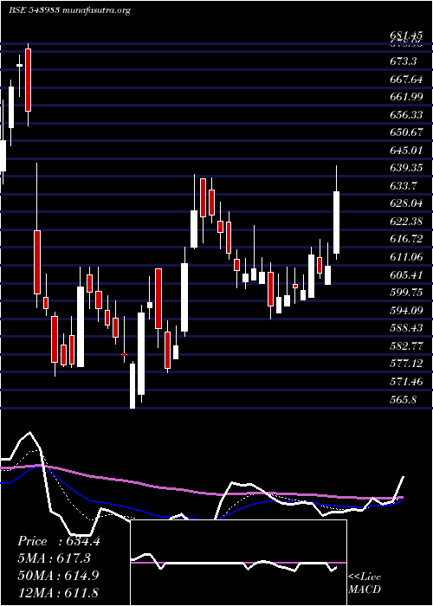Click the 588.43 price label
Screen dimensions: 433x606
(406, 328)
